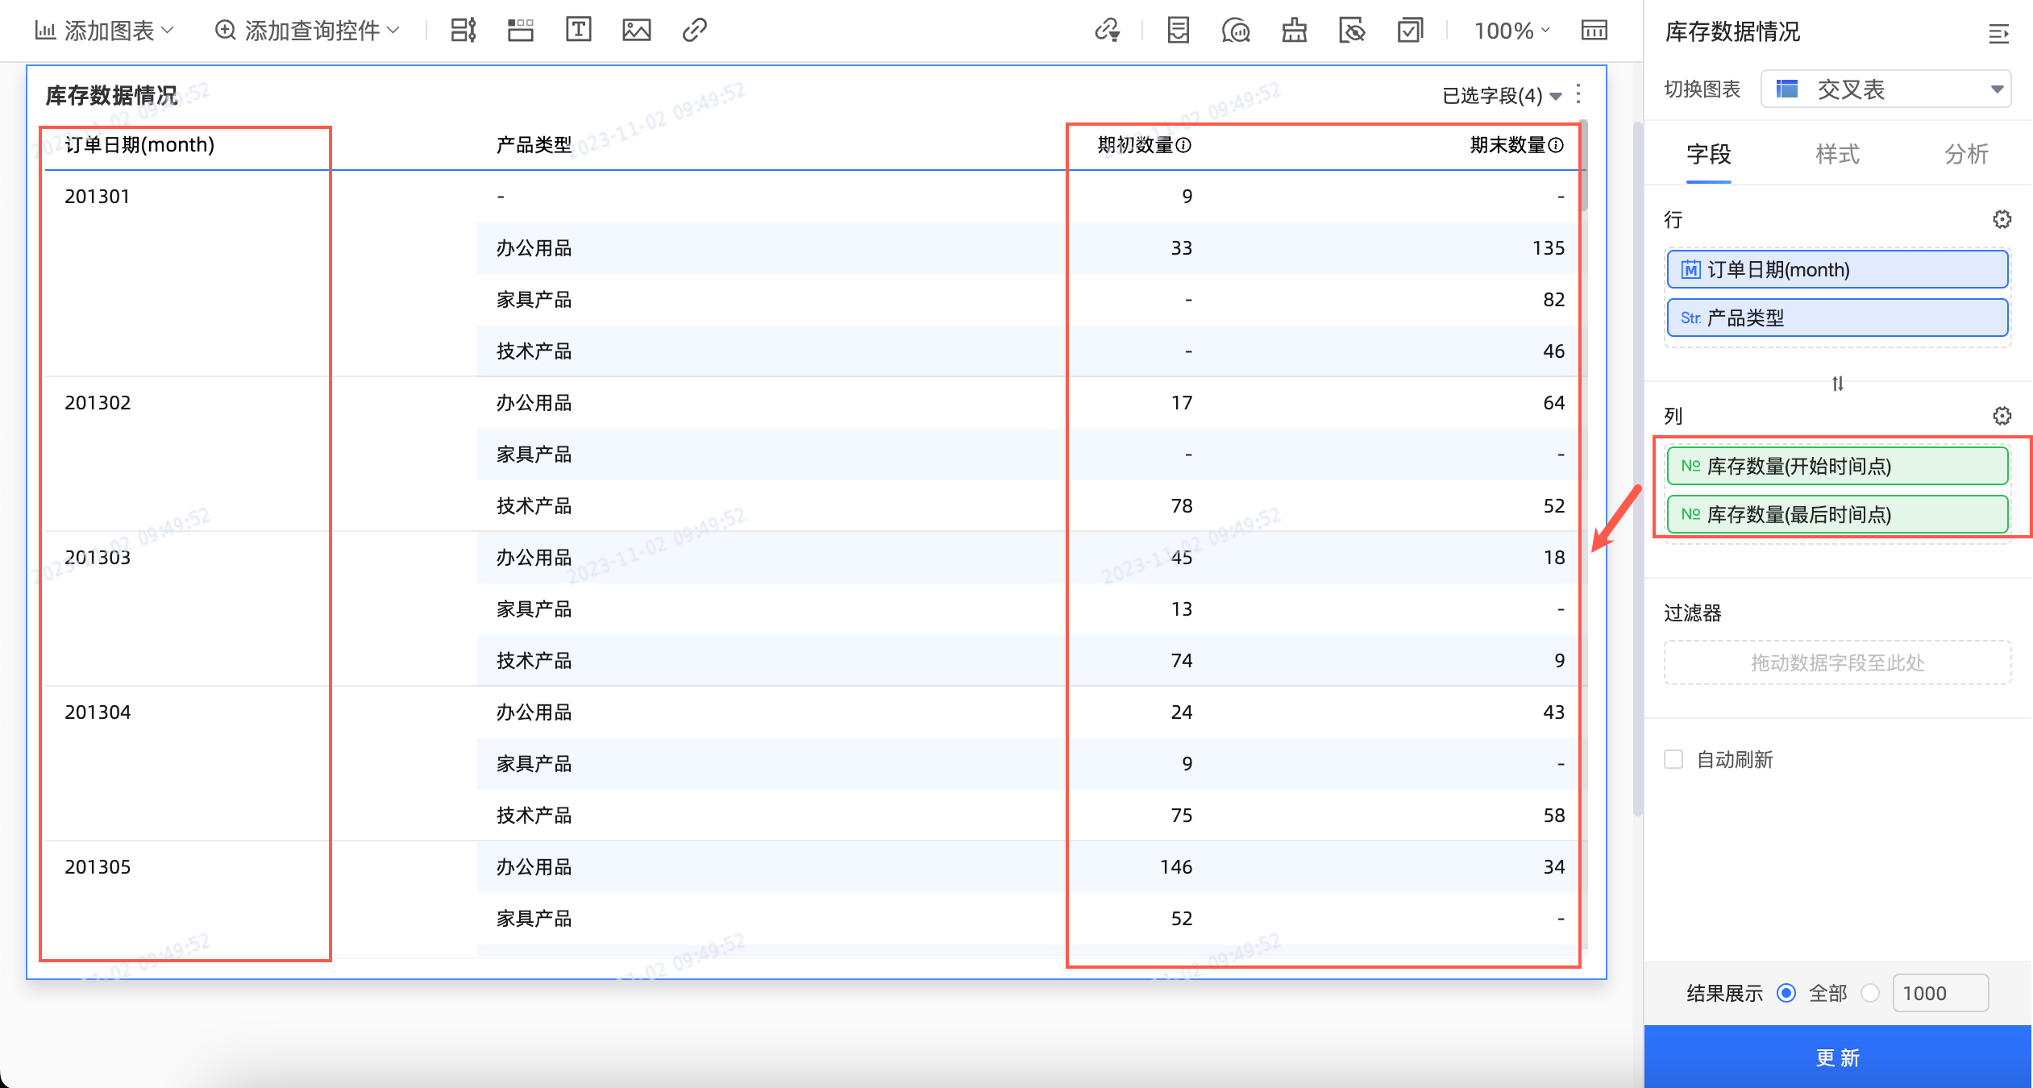Open the selected fields dropdown (已选字段(4))
The width and height of the screenshot is (2033, 1088).
(x=1501, y=96)
